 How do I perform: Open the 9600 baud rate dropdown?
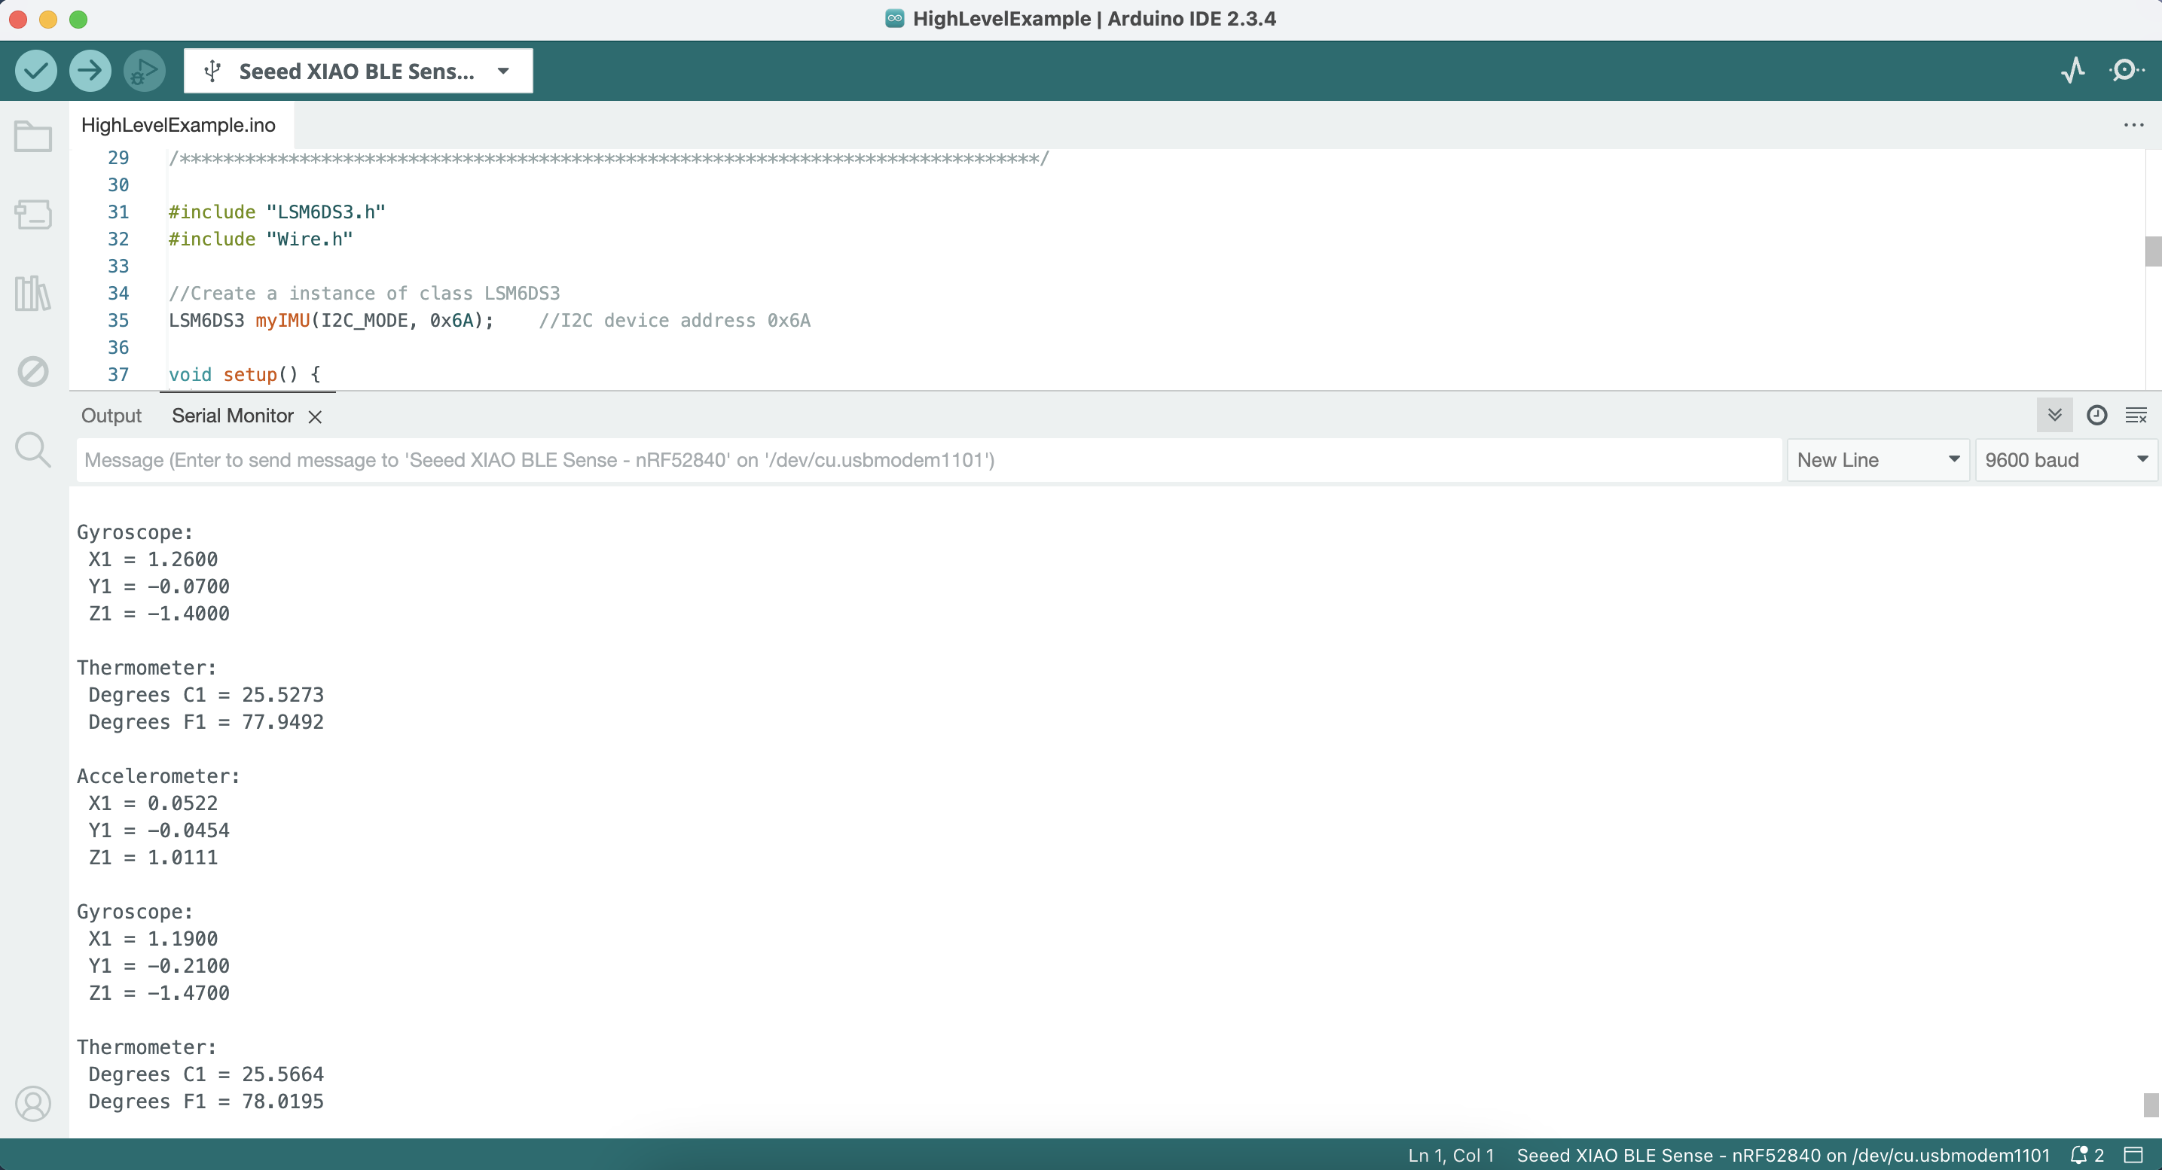2066,459
